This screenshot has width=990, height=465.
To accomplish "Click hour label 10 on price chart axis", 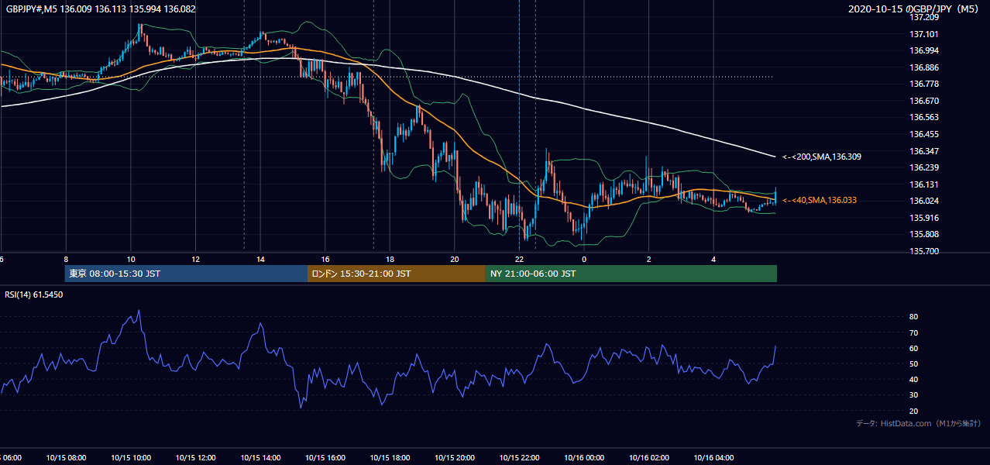I will tap(131, 260).
